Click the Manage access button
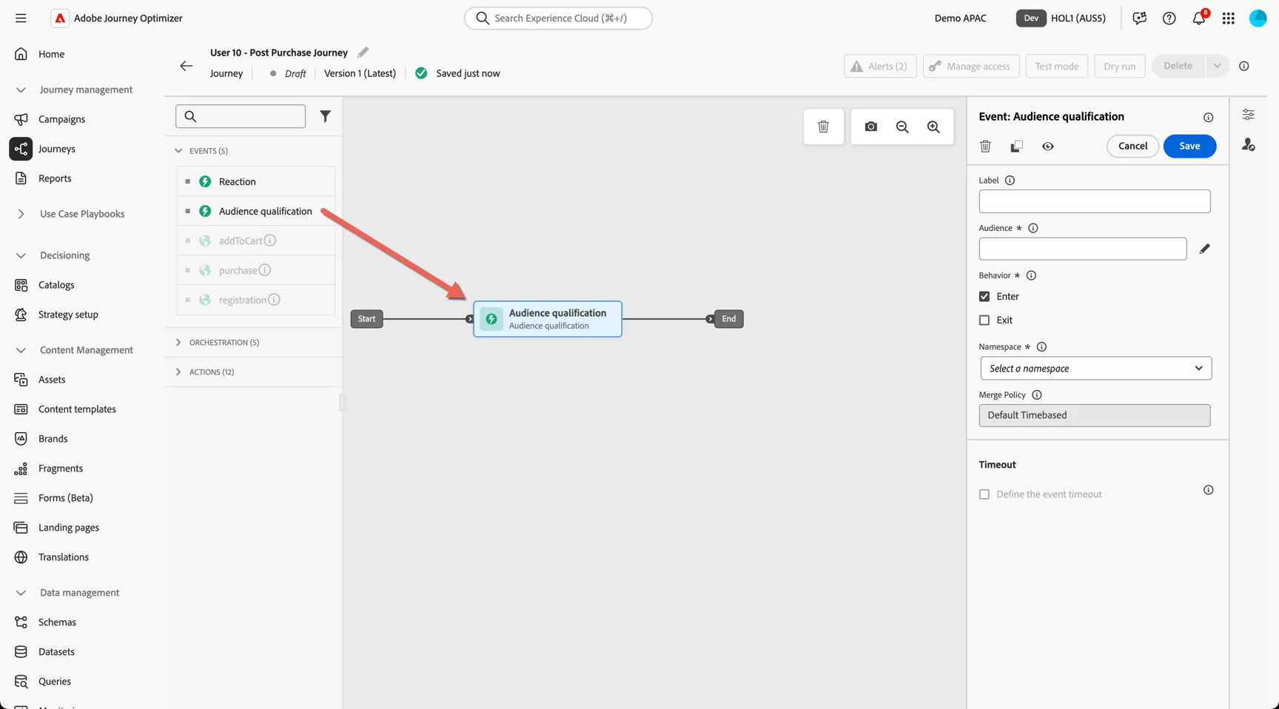 (971, 66)
